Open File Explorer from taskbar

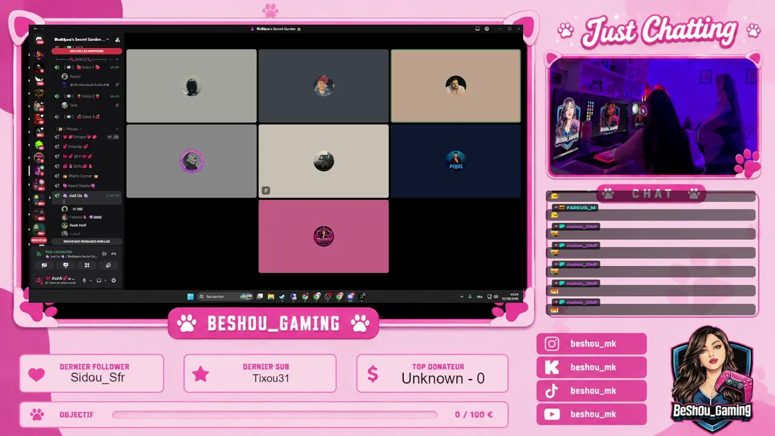coord(271,297)
